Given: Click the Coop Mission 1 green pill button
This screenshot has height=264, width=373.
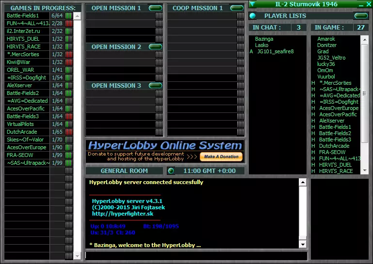Looking at the screenshot, I should point(237,8).
